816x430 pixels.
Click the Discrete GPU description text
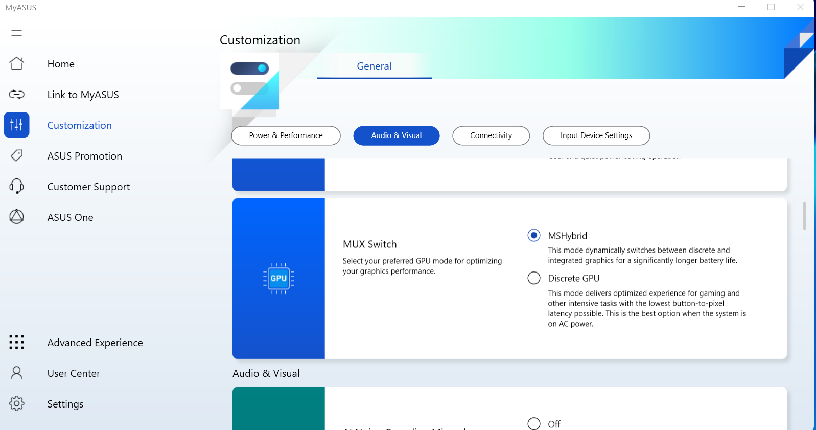(647, 308)
